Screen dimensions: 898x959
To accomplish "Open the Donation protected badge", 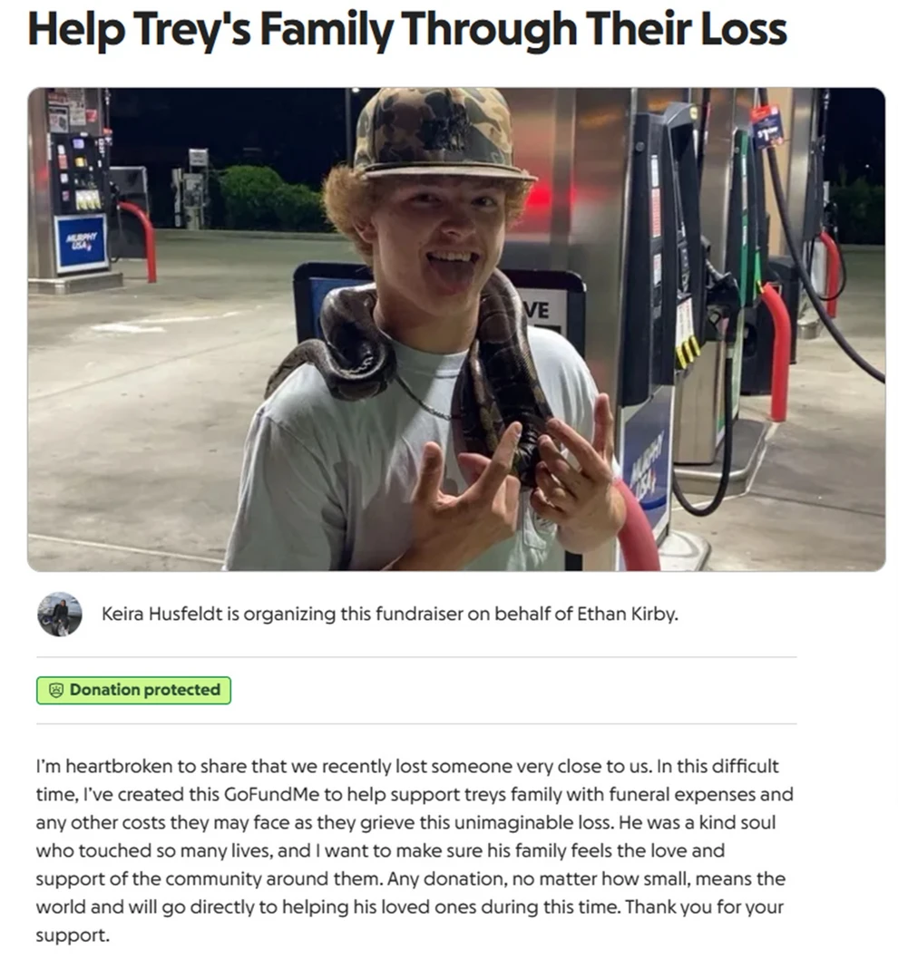I will click(x=133, y=691).
